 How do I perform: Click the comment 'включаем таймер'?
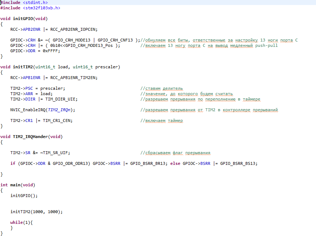click(x=162, y=121)
